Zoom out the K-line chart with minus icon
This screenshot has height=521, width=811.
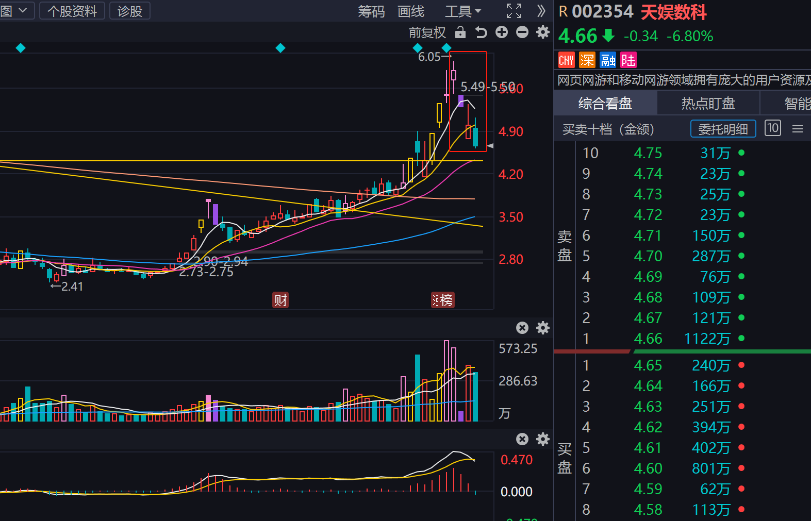click(x=522, y=32)
